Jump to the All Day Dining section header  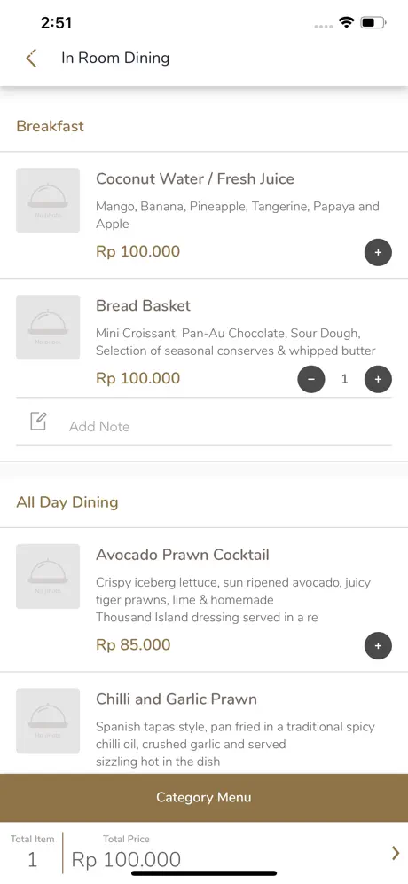pyautogui.click(x=67, y=502)
